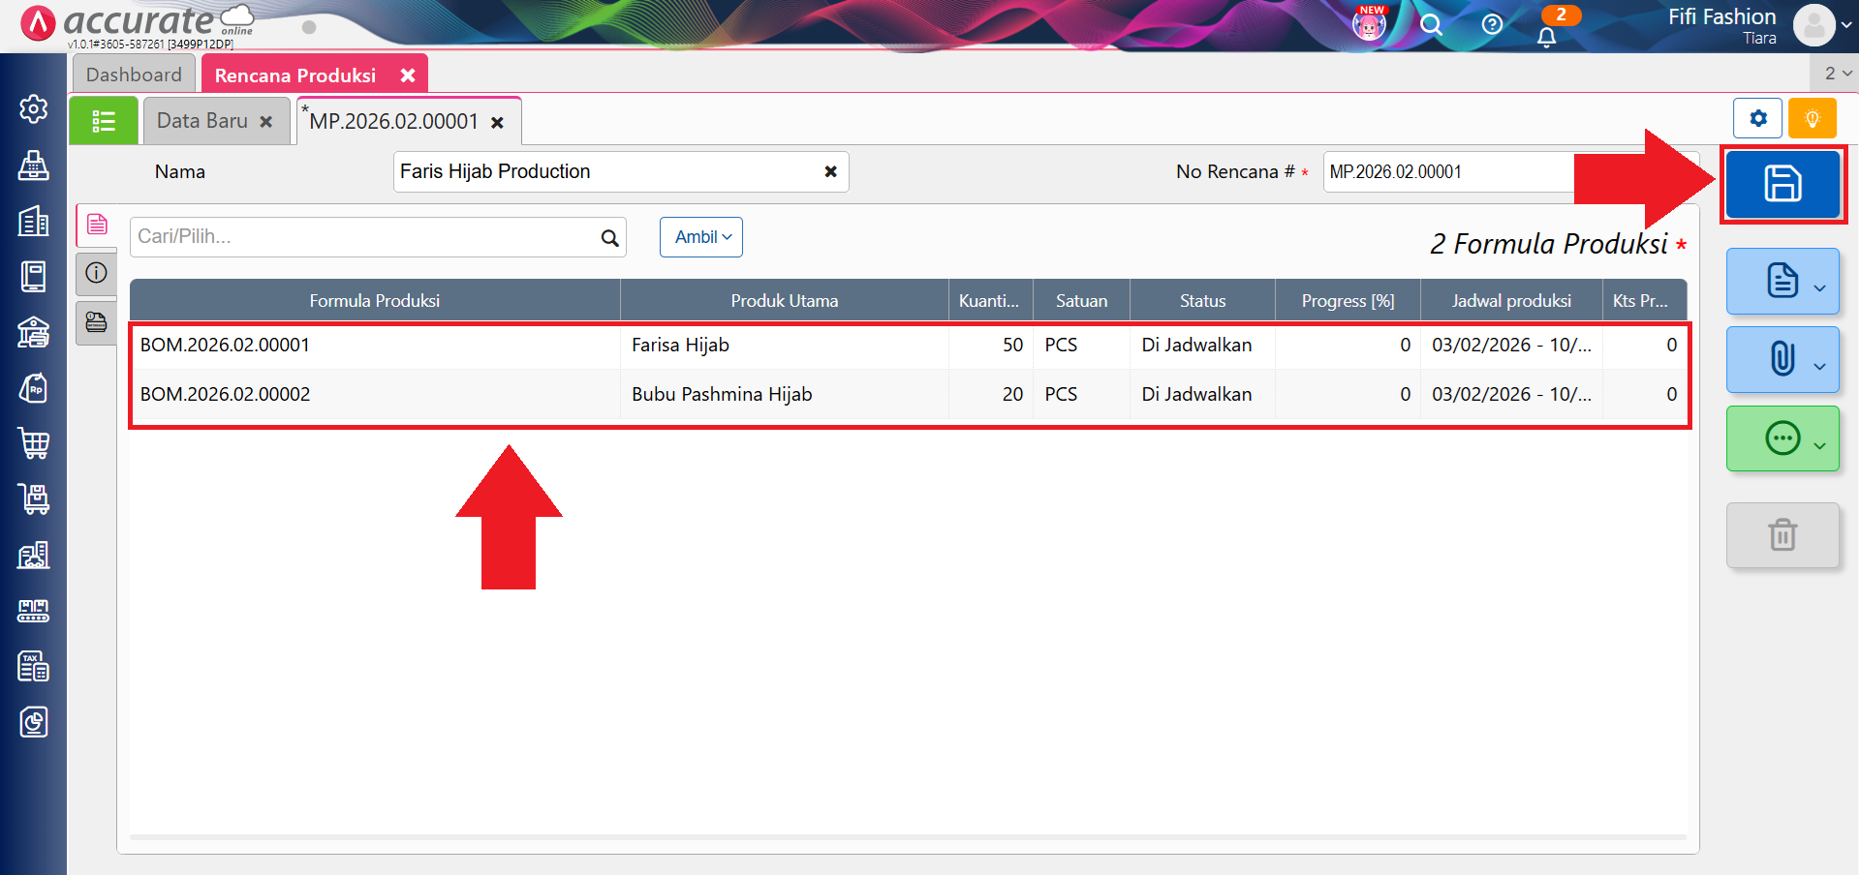Image resolution: width=1859 pixels, height=875 pixels.
Task: Open the global search magnifier in header
Action: pyautogui.click(x=1431, y=24)
